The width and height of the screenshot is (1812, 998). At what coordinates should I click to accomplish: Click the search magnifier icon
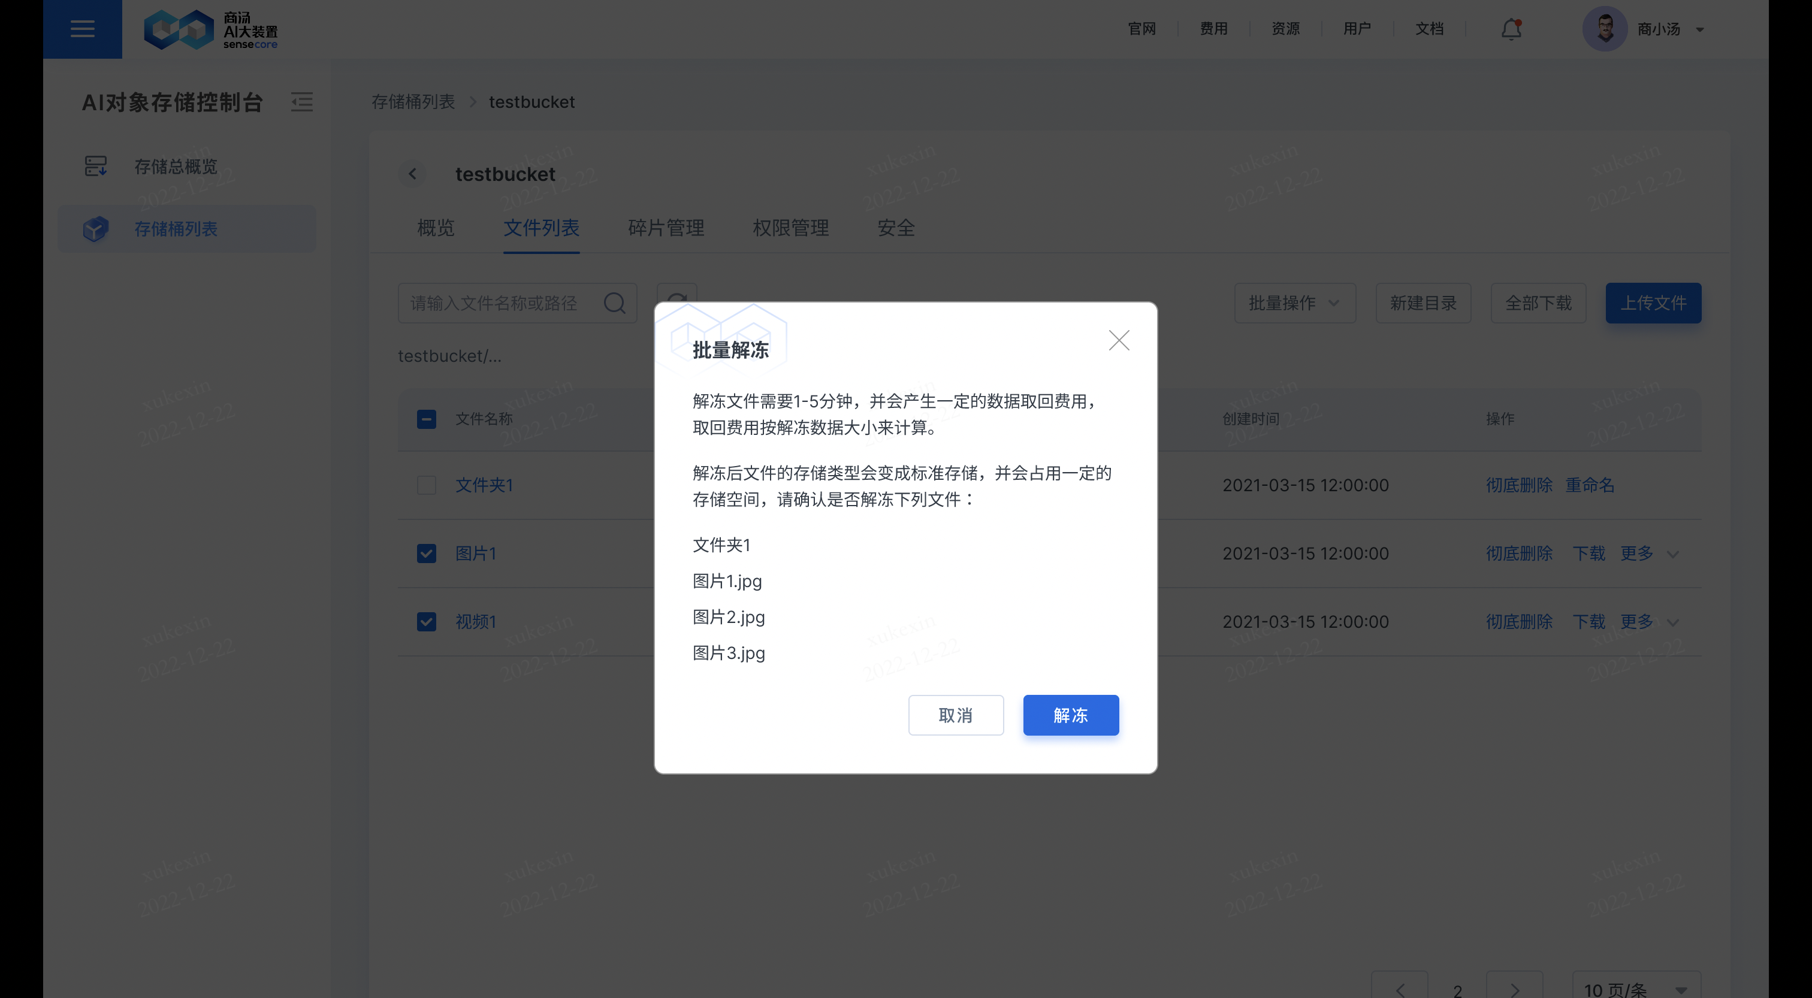615,303
